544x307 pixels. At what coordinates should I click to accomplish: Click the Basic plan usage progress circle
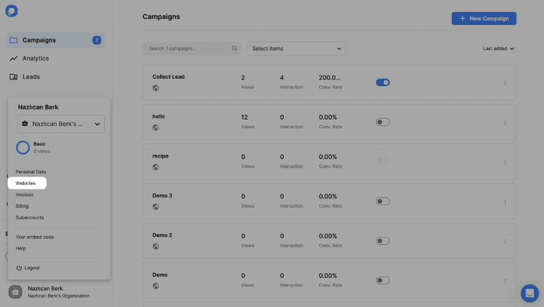click(23, 148)
